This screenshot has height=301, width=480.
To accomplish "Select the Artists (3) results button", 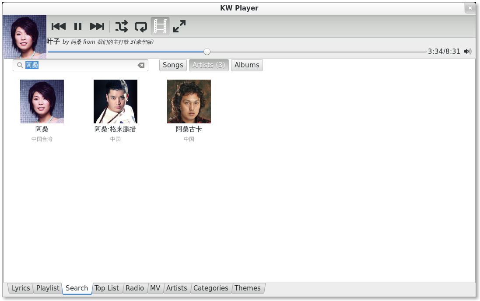I will click(209, 65).
